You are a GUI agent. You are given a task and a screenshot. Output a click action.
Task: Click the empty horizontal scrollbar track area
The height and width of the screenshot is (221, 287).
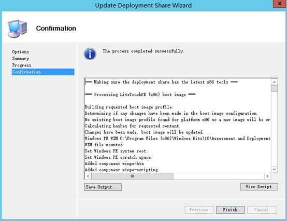[x=219, y=176]
